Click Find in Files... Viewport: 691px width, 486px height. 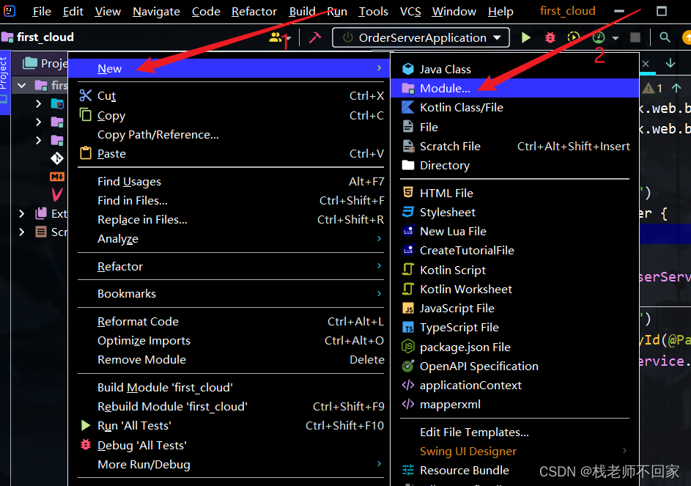(229, 200)
